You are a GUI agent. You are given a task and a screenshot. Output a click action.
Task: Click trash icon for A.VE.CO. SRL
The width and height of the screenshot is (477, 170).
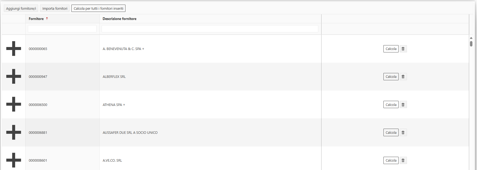tap(403, 161)
